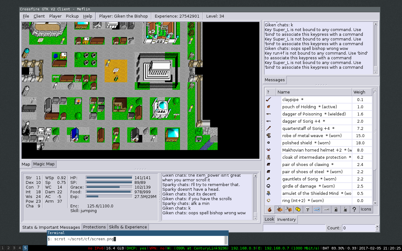This screenshot has width=402, height=251.
Task: Select the question mark unidentified filter
Action: (x=355, y=210)
